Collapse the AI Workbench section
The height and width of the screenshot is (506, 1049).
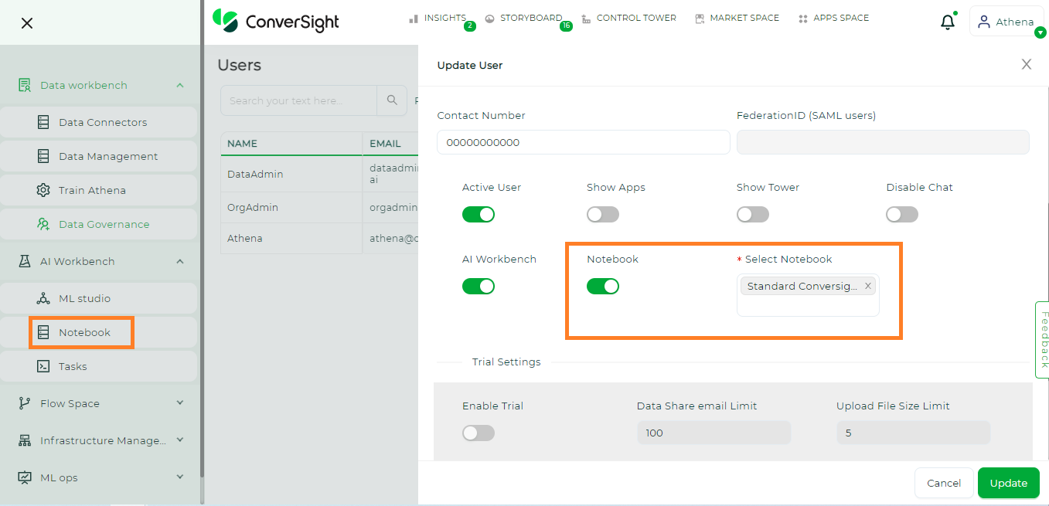pos(181,261)
